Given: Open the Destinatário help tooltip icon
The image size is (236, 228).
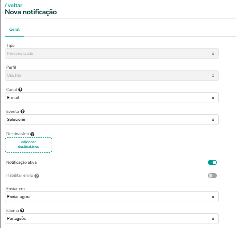Looking at the screenshot, I should coord(32,134).
